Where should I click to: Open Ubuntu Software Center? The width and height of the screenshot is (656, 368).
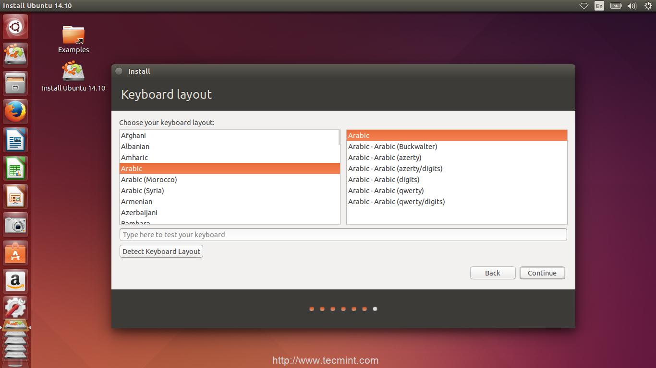tap(15, 253)
